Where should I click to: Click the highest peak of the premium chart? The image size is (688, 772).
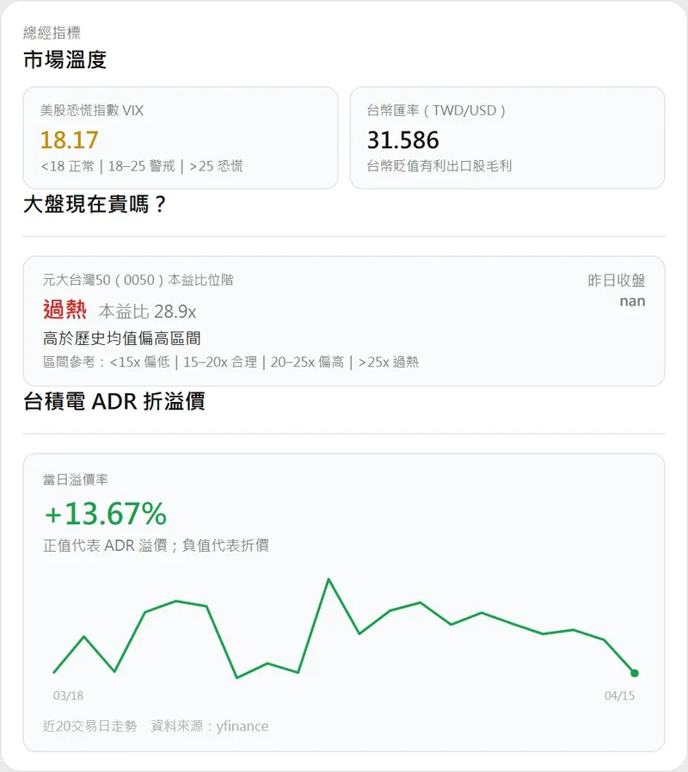coord(329,579)
